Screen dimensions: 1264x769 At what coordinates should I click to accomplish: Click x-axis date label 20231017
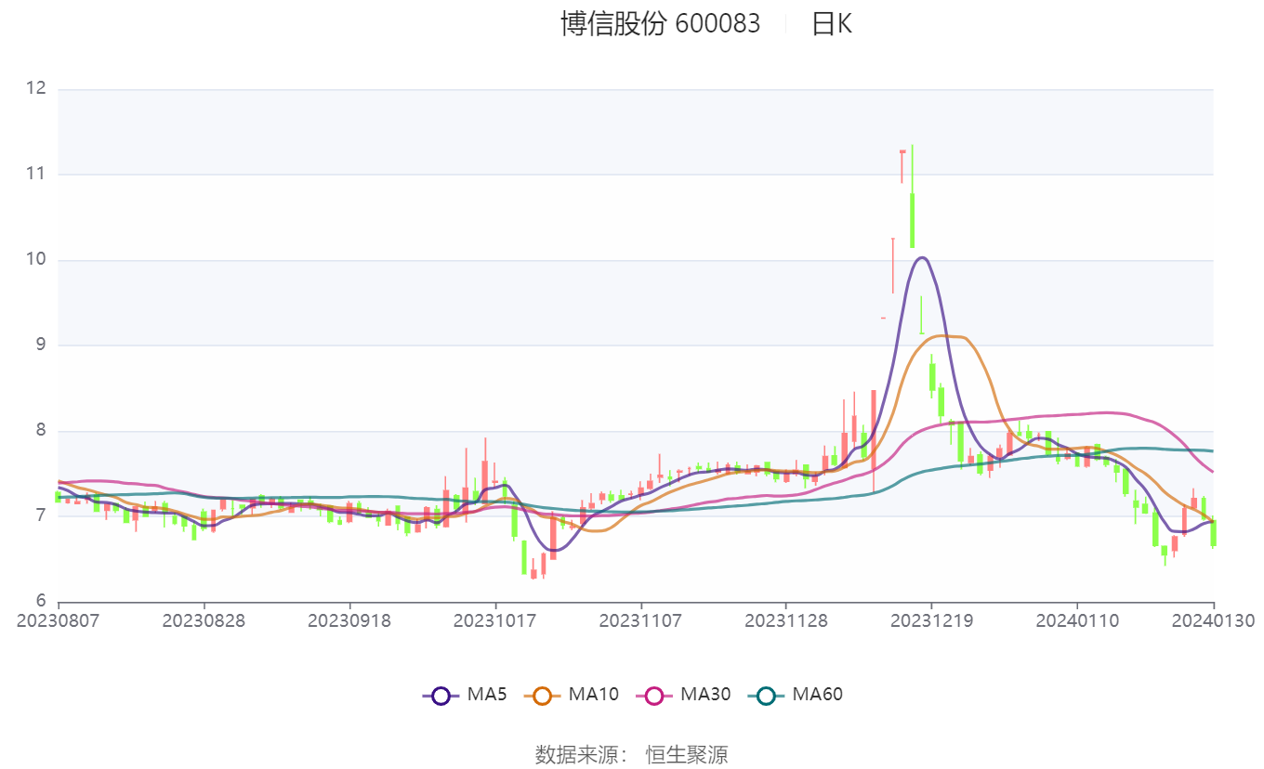pos(494,619)
